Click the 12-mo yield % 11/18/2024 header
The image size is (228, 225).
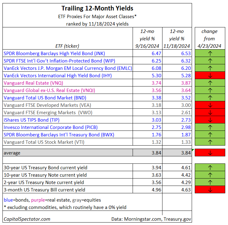177,39
